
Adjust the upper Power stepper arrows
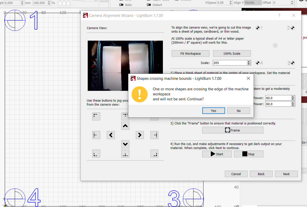[293, 98]
